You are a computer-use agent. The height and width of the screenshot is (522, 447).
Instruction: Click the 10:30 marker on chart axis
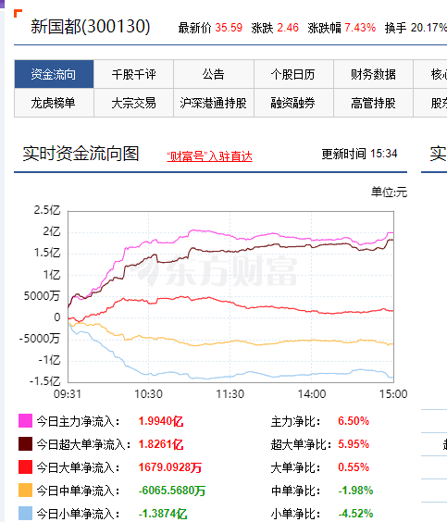[x=148, y=394]
